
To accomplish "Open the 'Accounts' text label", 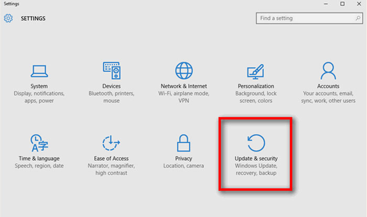I will [x=328, y=86].
